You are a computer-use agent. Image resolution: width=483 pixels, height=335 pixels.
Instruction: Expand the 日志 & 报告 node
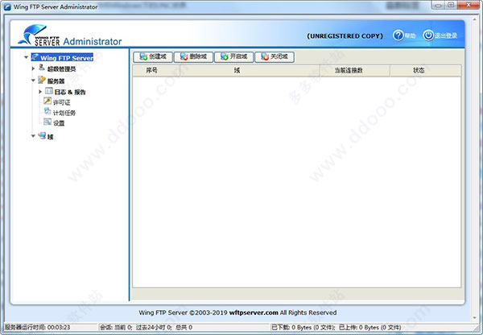[x=40, y=92]
